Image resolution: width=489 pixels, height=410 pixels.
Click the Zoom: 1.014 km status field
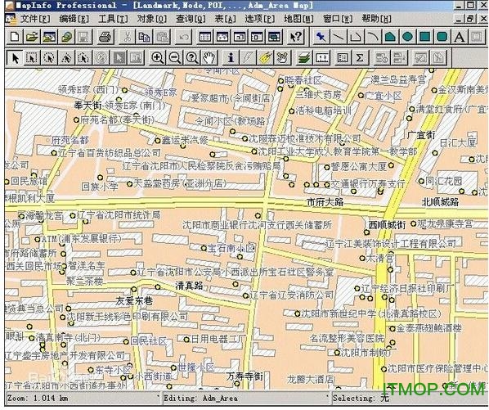tap(83, 399)
